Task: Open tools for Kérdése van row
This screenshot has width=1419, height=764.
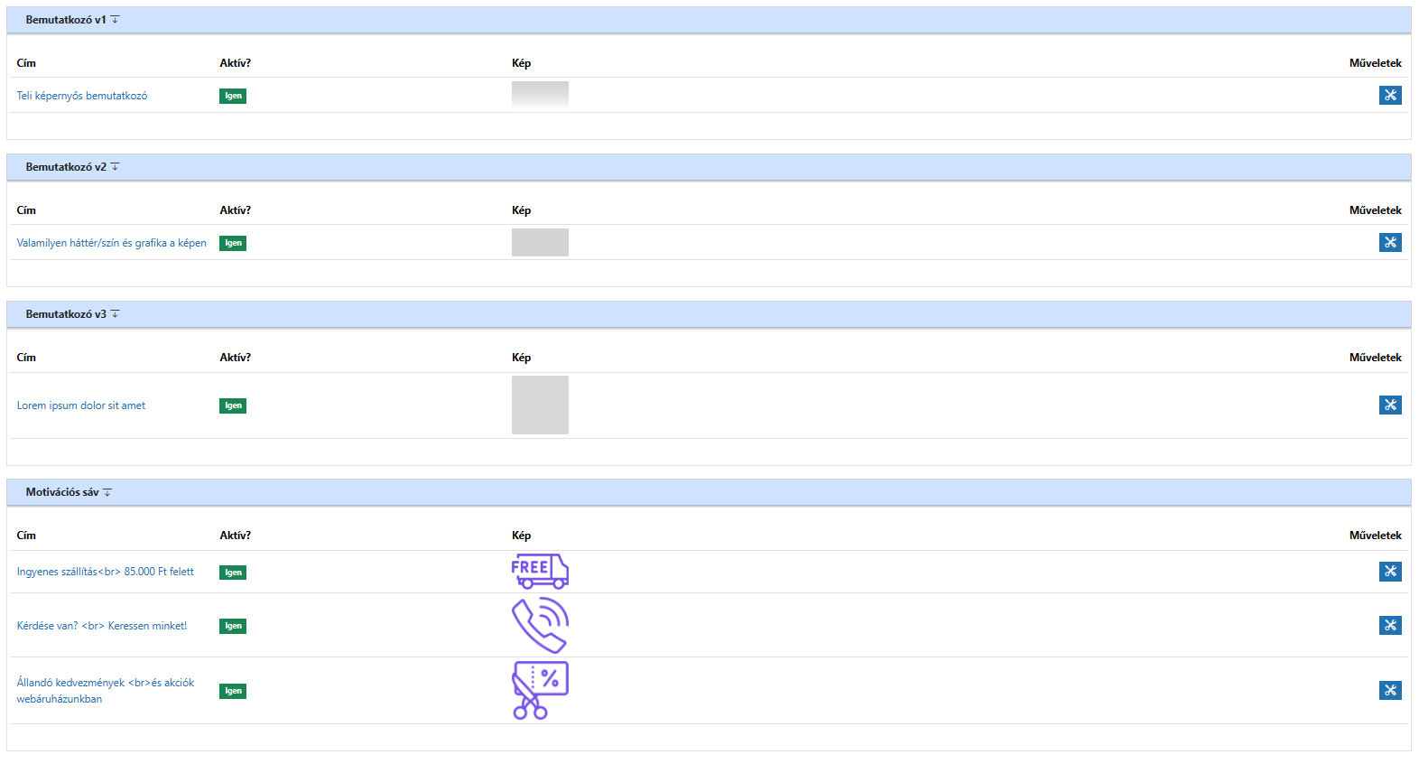Action: [1389, 625]
